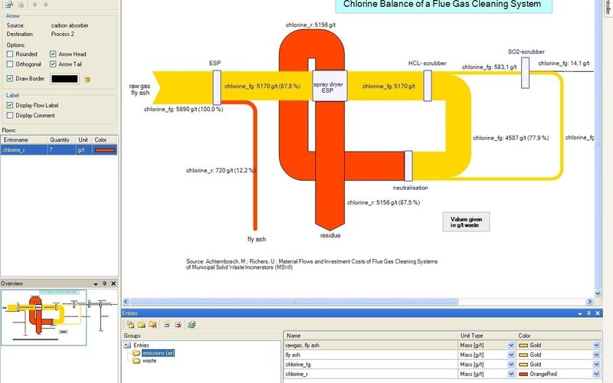Screen dimensions: 613x383
Task: Open the black border color swatch
Action: tap(64, 79)
